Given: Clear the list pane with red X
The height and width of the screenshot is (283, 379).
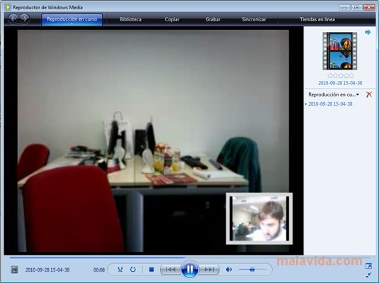Looking at the screenshot, I should (369, 94).
